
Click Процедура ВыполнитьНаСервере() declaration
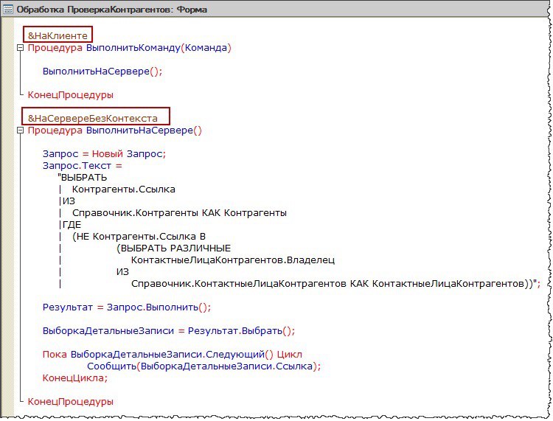click(x=114, y=131)
